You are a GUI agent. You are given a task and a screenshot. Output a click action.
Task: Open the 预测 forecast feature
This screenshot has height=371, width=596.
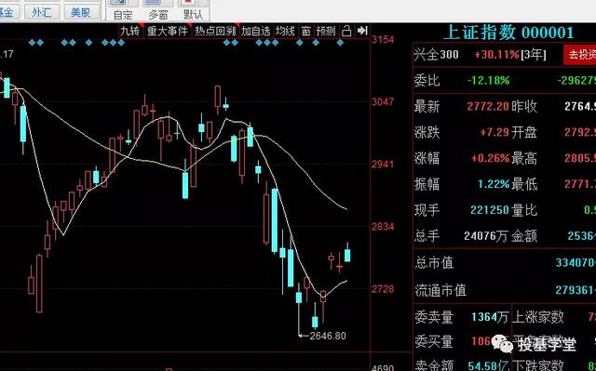(x=326, y=31)
